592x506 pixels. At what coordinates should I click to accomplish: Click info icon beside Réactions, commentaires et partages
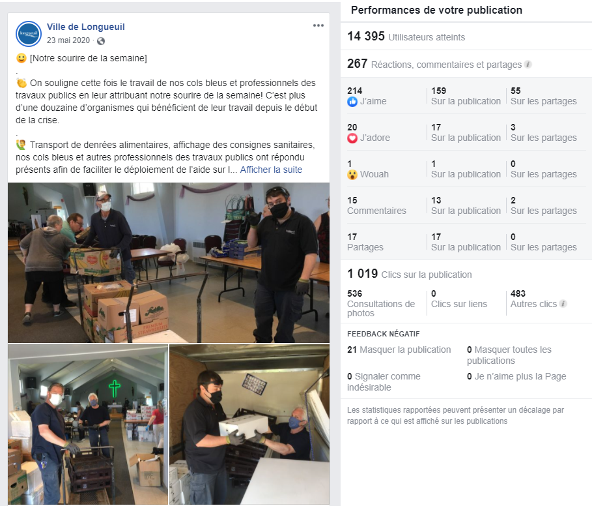[528, 65]
